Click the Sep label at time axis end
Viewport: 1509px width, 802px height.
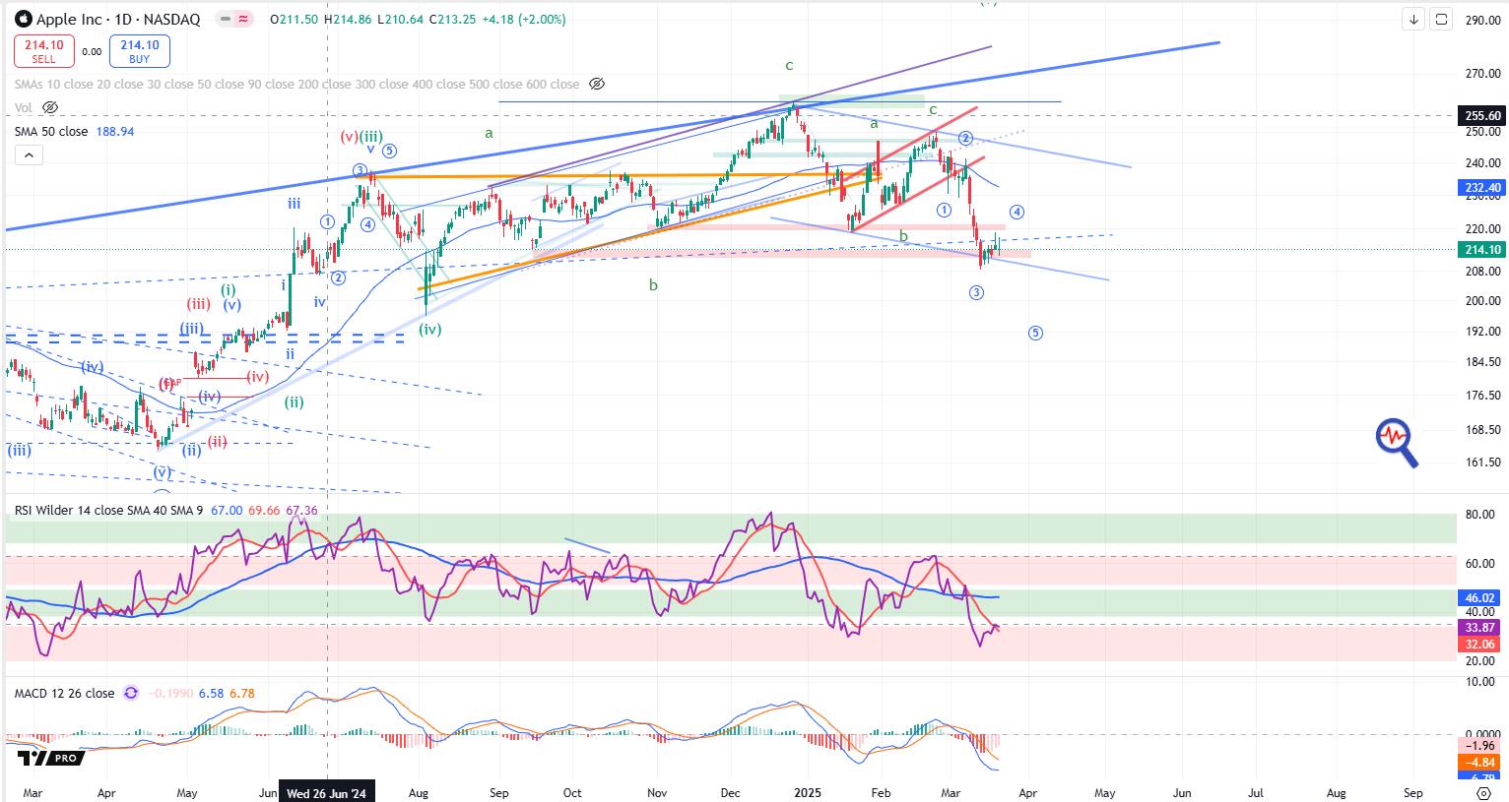pyautogui.click(x=1412, y=792)
